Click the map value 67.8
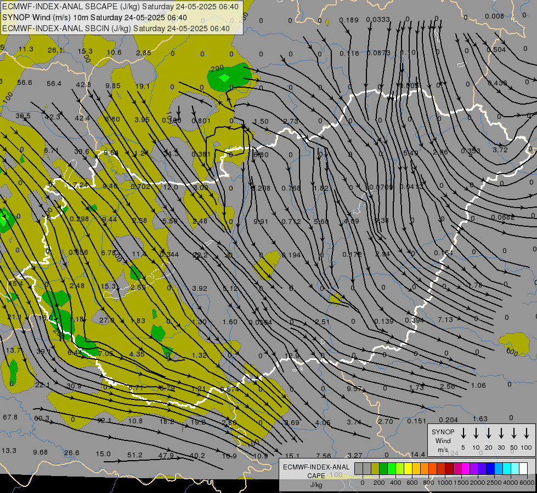This screenshot has width=537, height=493. coord(10,417)
